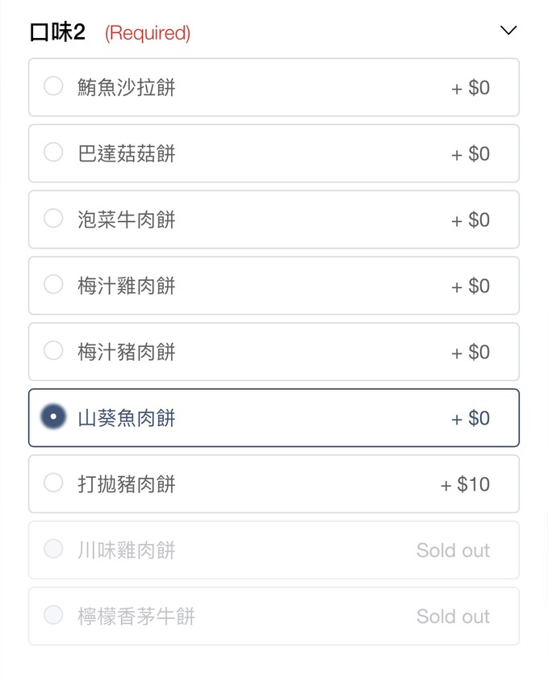Choose the 打拋豬肉餅 radio button
The height and width of the screenshot is (686, 548).
coord(53,483)
